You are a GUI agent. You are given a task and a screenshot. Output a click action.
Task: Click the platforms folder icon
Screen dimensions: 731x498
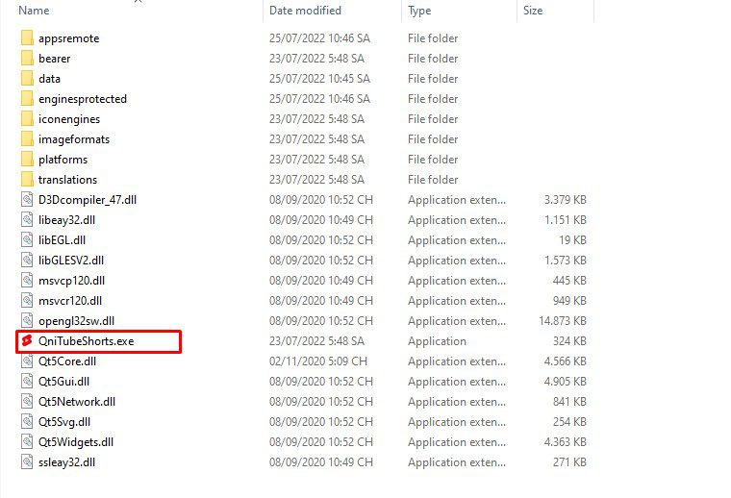(x=27, y=160)
